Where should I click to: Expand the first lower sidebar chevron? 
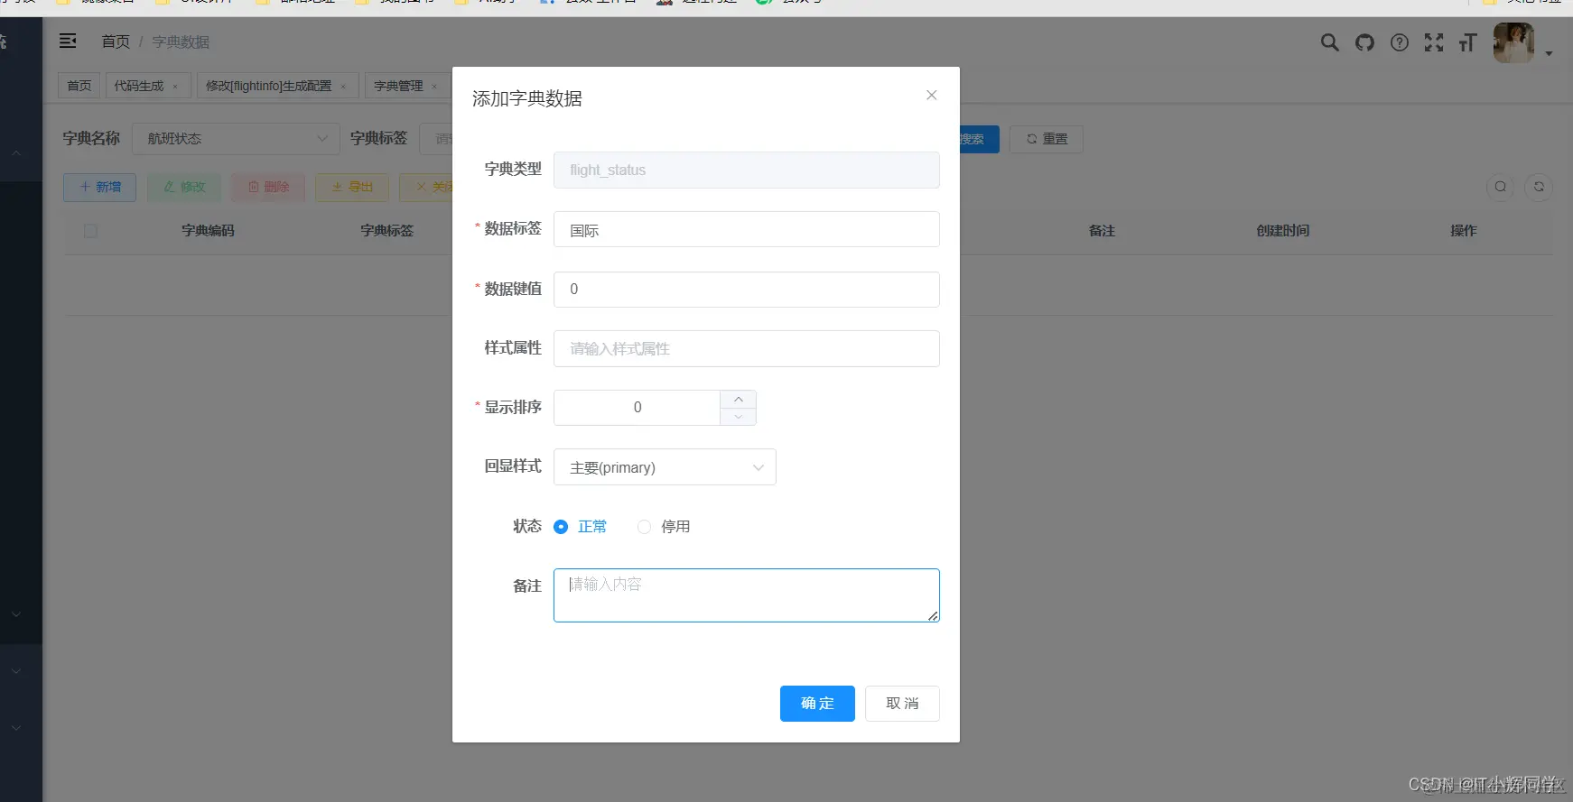16,614
